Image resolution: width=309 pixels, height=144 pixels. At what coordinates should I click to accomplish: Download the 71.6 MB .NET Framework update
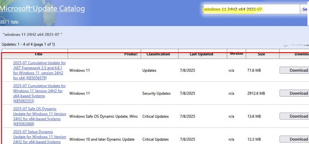click(294, 70)
